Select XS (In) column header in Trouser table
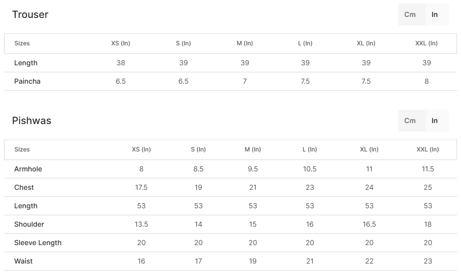The height and width of the screenshot is (276, 461). [x=120, y=43]
